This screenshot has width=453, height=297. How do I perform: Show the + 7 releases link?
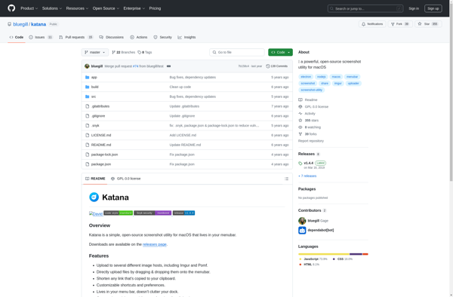(307, 176)
